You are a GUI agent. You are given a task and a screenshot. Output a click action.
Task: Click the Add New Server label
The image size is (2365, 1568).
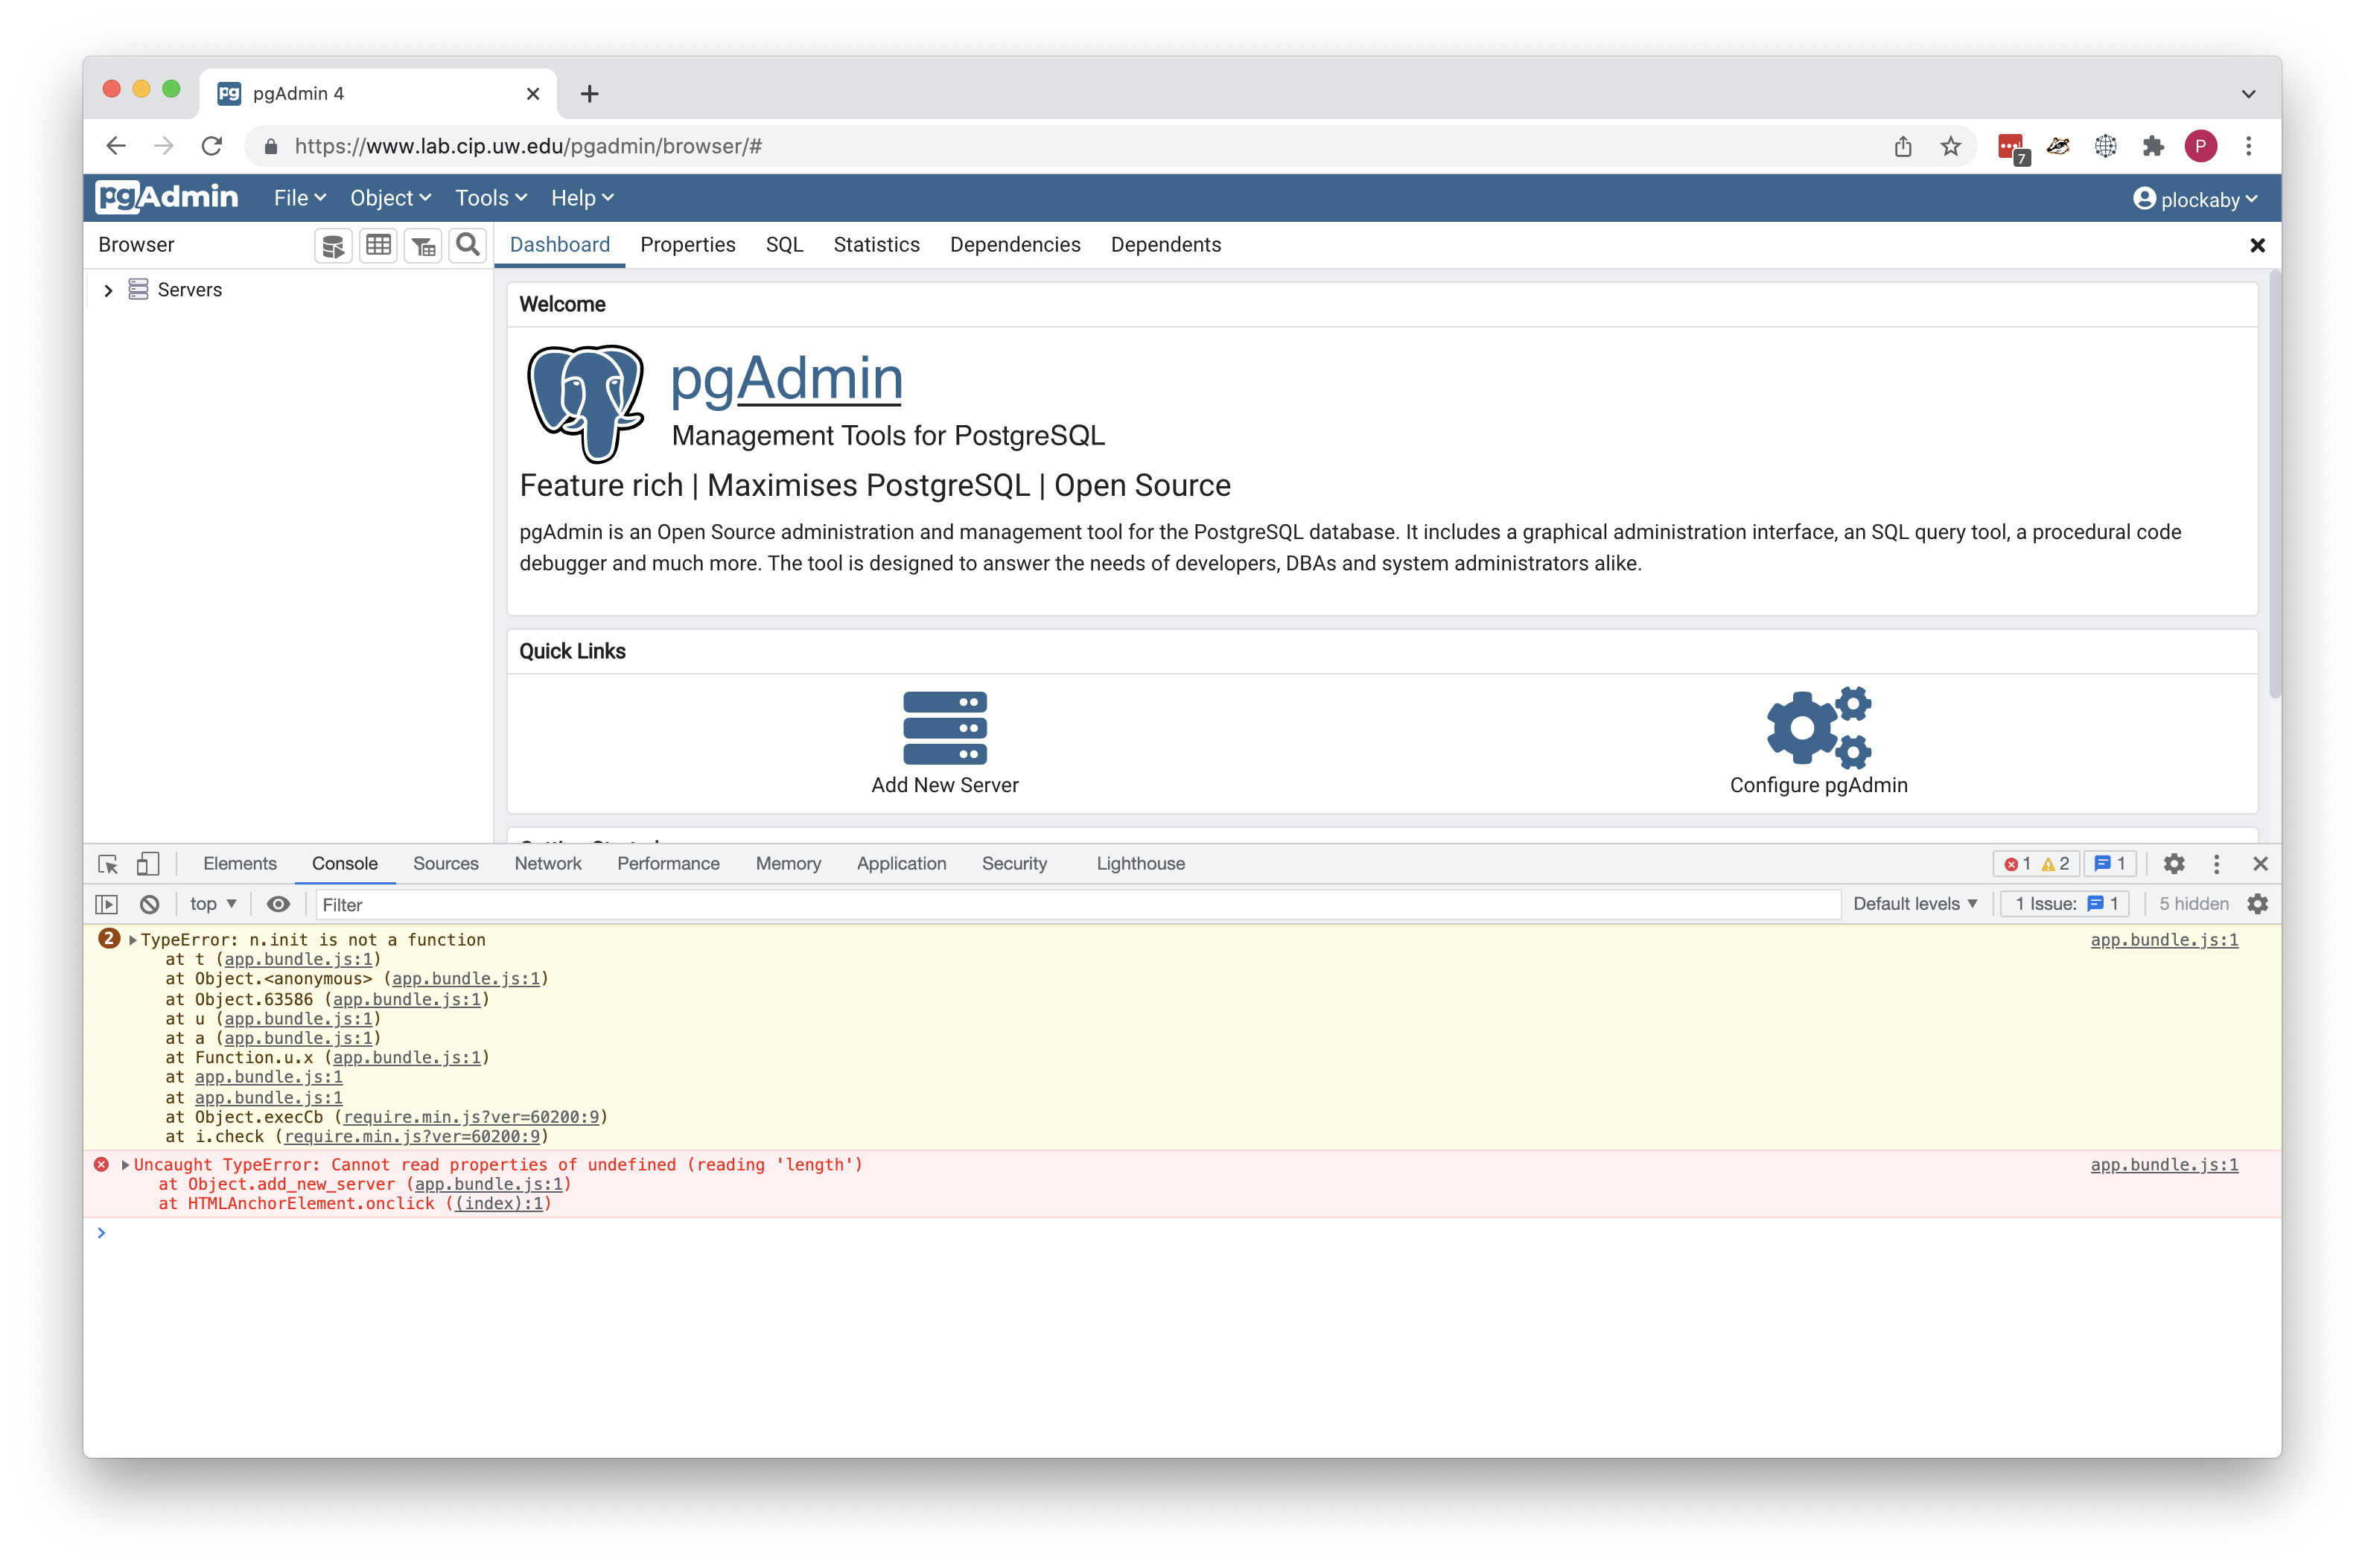coord(944,785)
